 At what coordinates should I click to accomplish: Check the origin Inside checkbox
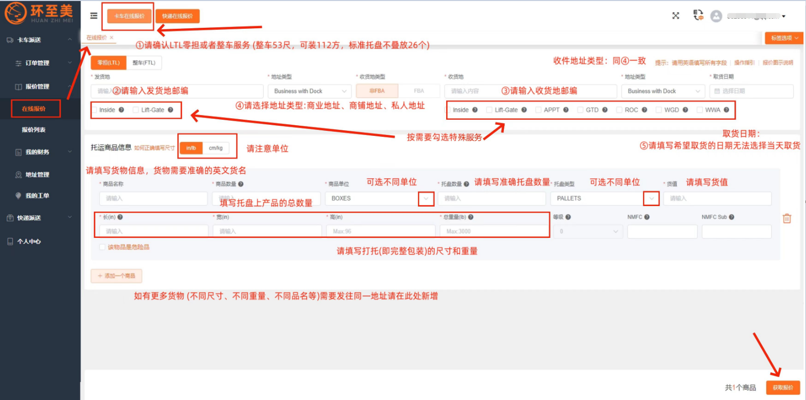tap(94, 110)
